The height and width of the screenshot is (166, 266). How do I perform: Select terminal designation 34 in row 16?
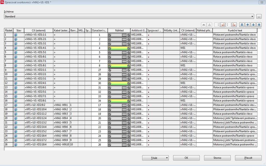coord(99,101)
